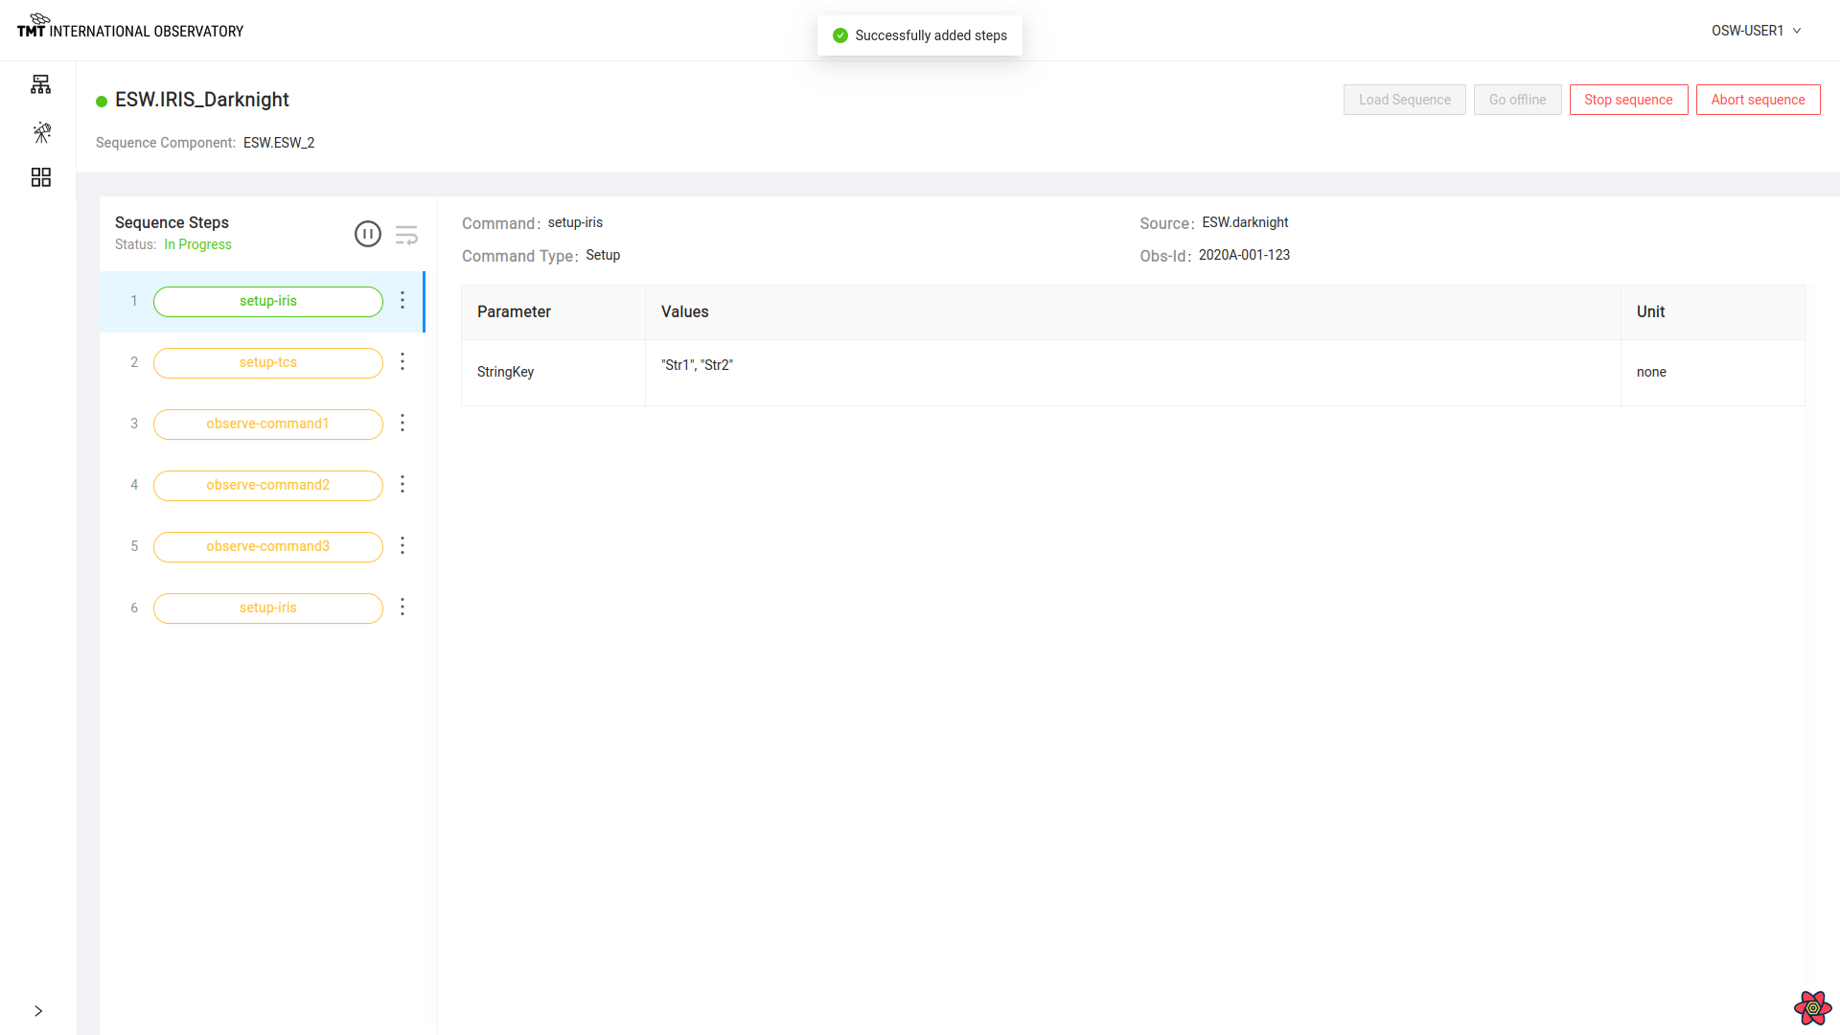Toggle the green online status indicator
This screenshot has width=1840, height=1035.
(x=101, y=100)
